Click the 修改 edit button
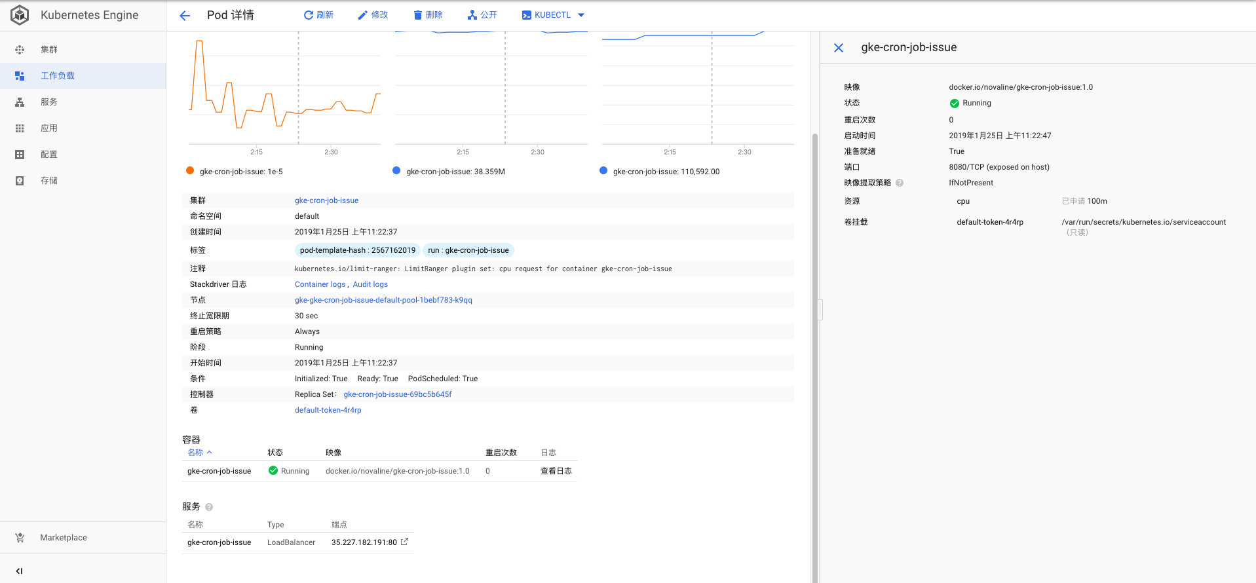 [373, 15]
